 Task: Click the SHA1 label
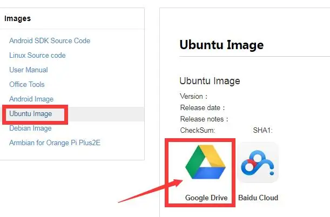coord(263,131)
